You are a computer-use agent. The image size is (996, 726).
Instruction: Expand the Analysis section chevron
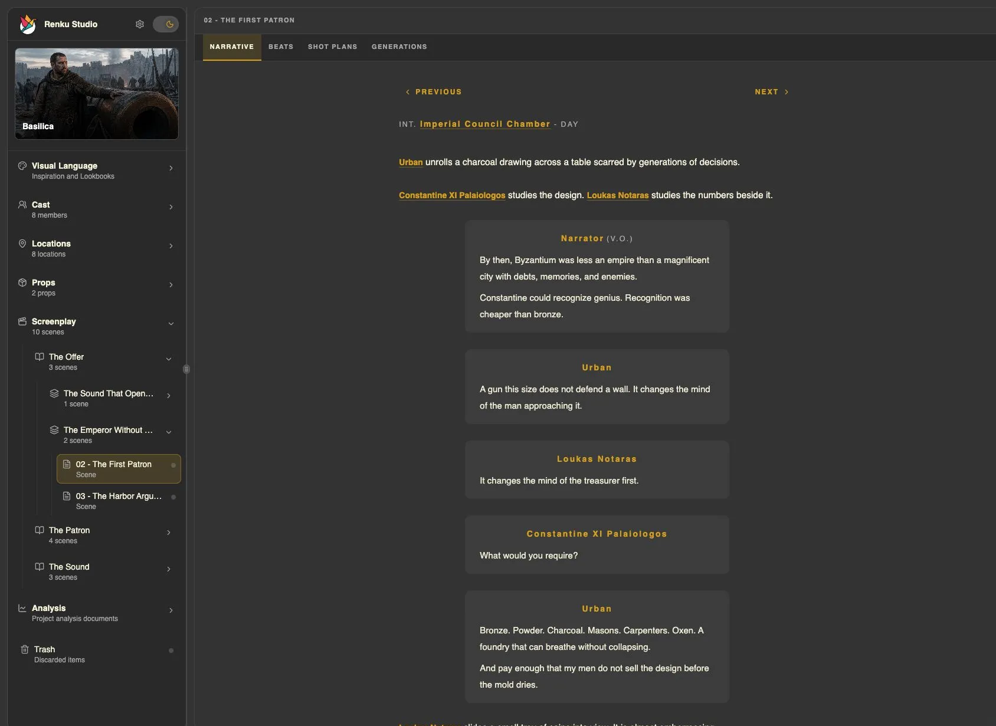(x=171, y=610)
